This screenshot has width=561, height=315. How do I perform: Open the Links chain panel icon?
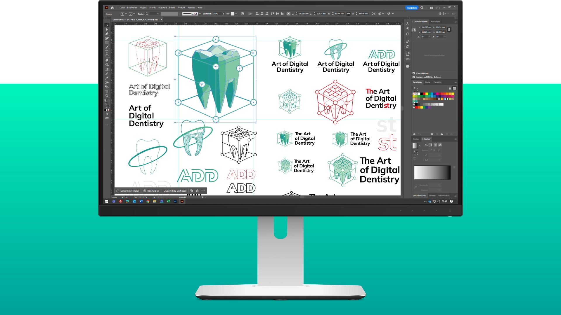(x=408, y=59)
